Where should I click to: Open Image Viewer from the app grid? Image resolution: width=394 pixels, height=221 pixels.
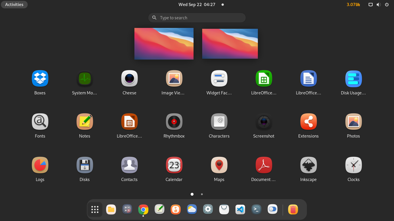pos(174,79)
